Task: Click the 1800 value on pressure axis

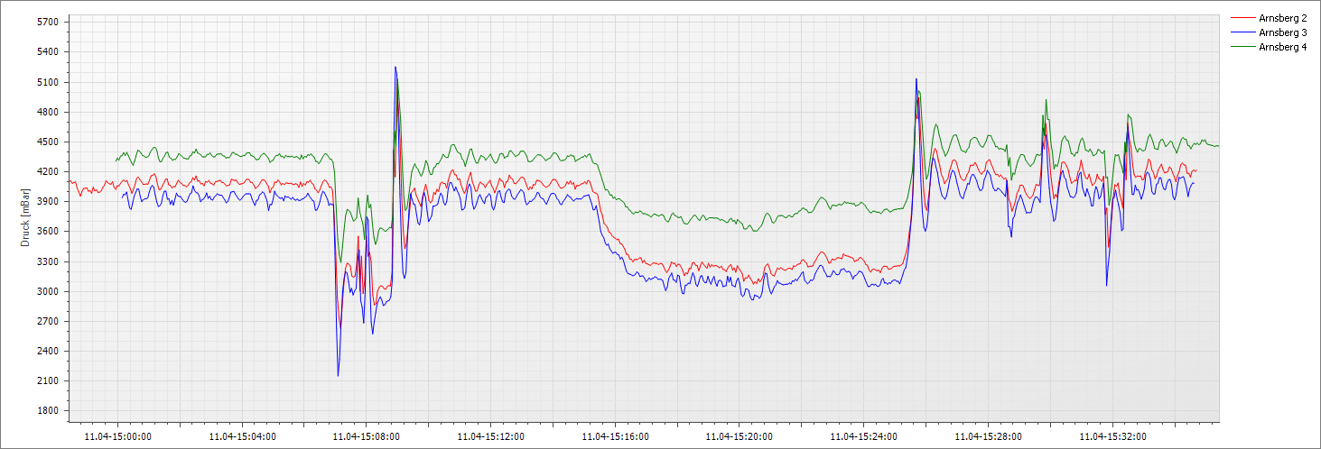Action: [x=46, y=411]
